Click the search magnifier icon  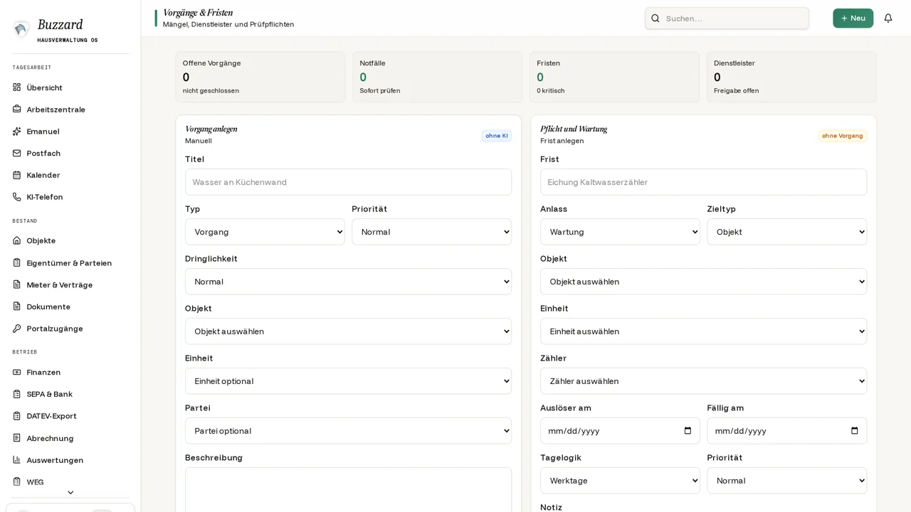(655, 18)
